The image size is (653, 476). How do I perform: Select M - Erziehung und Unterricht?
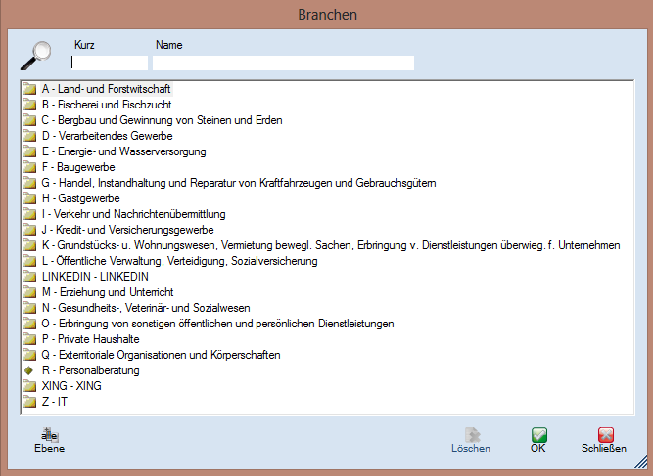tap(107, 292)
